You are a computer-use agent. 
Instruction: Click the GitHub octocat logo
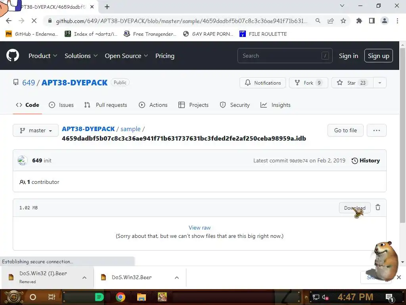click(x=13, y=55)
